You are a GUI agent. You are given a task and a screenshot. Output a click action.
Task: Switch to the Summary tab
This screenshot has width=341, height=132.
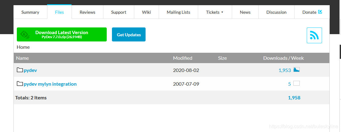(x=30, y=12)
